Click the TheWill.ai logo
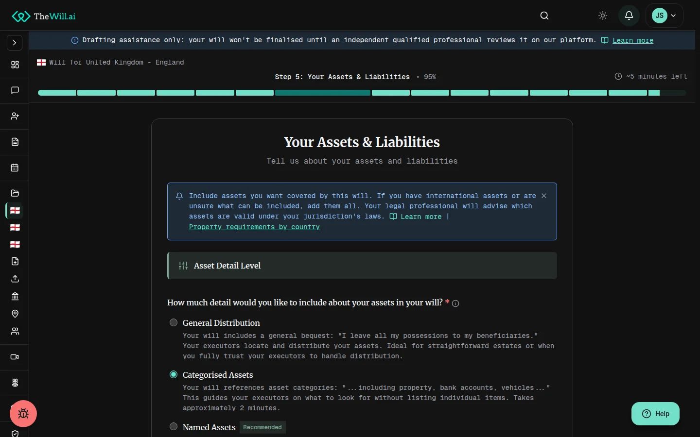 click(x=44, y=16)
